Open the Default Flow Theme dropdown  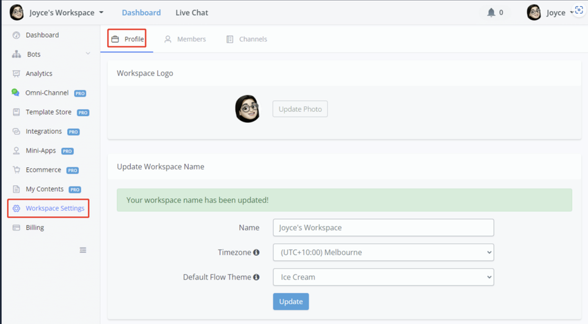point(383,277)
